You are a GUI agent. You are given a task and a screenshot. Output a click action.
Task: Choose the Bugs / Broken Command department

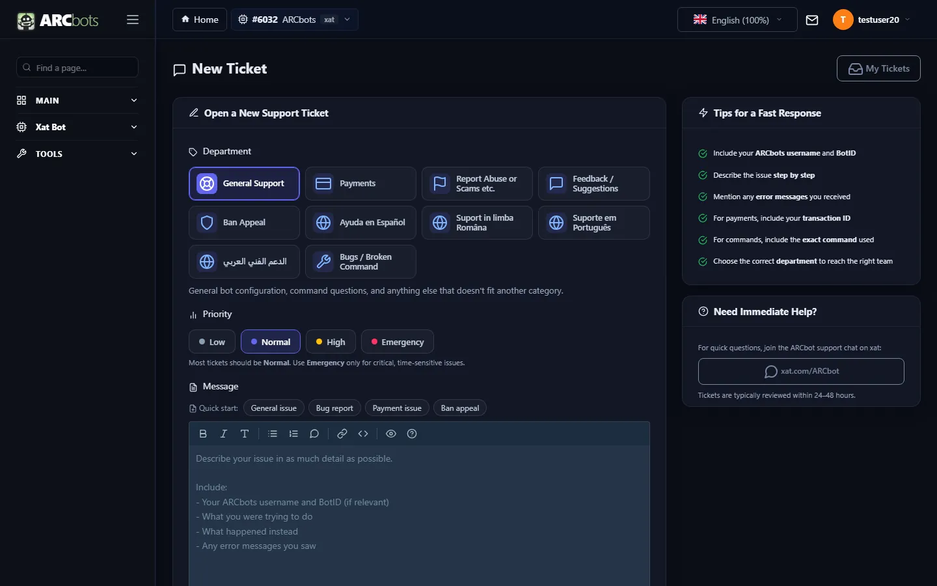(x=360, y=262)
